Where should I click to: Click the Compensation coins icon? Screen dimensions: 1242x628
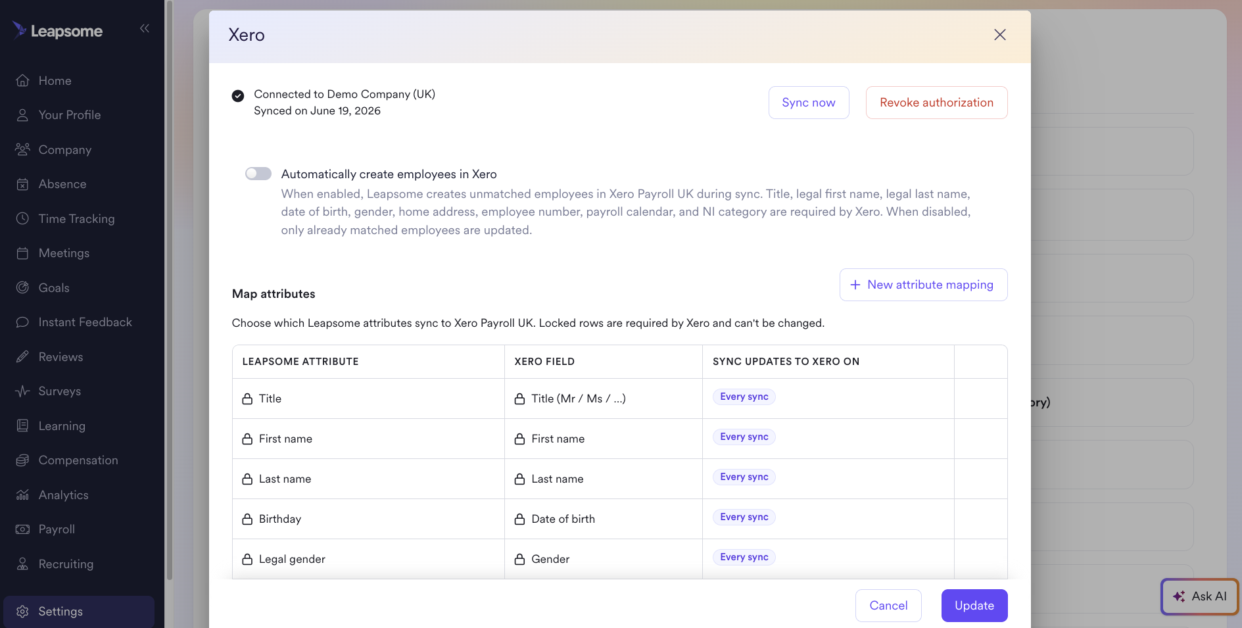22,460
